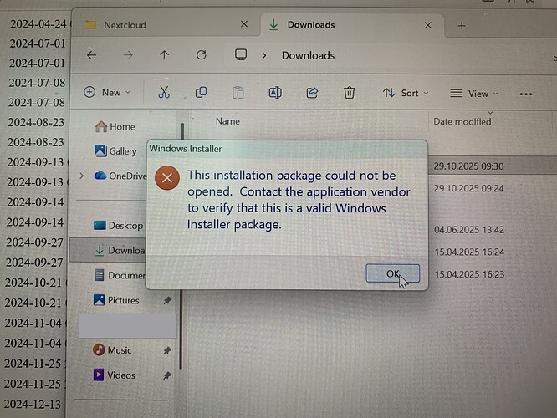Click the Back navigation arrow

(92, 55)
